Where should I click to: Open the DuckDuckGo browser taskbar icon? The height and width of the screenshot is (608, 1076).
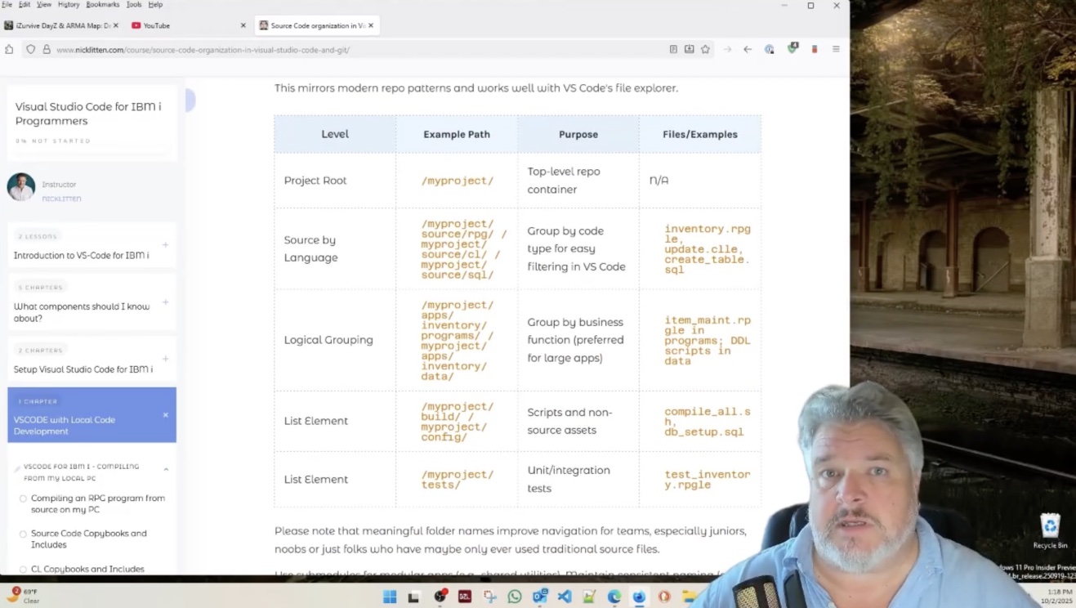(x=664, y=597)
